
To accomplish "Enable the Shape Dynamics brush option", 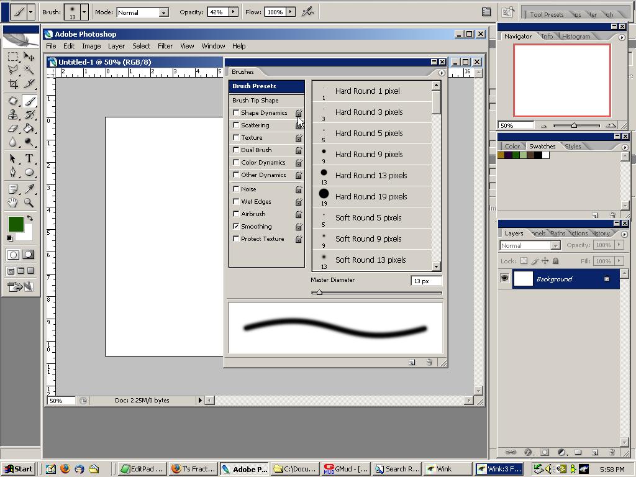I will coord(236,112).
